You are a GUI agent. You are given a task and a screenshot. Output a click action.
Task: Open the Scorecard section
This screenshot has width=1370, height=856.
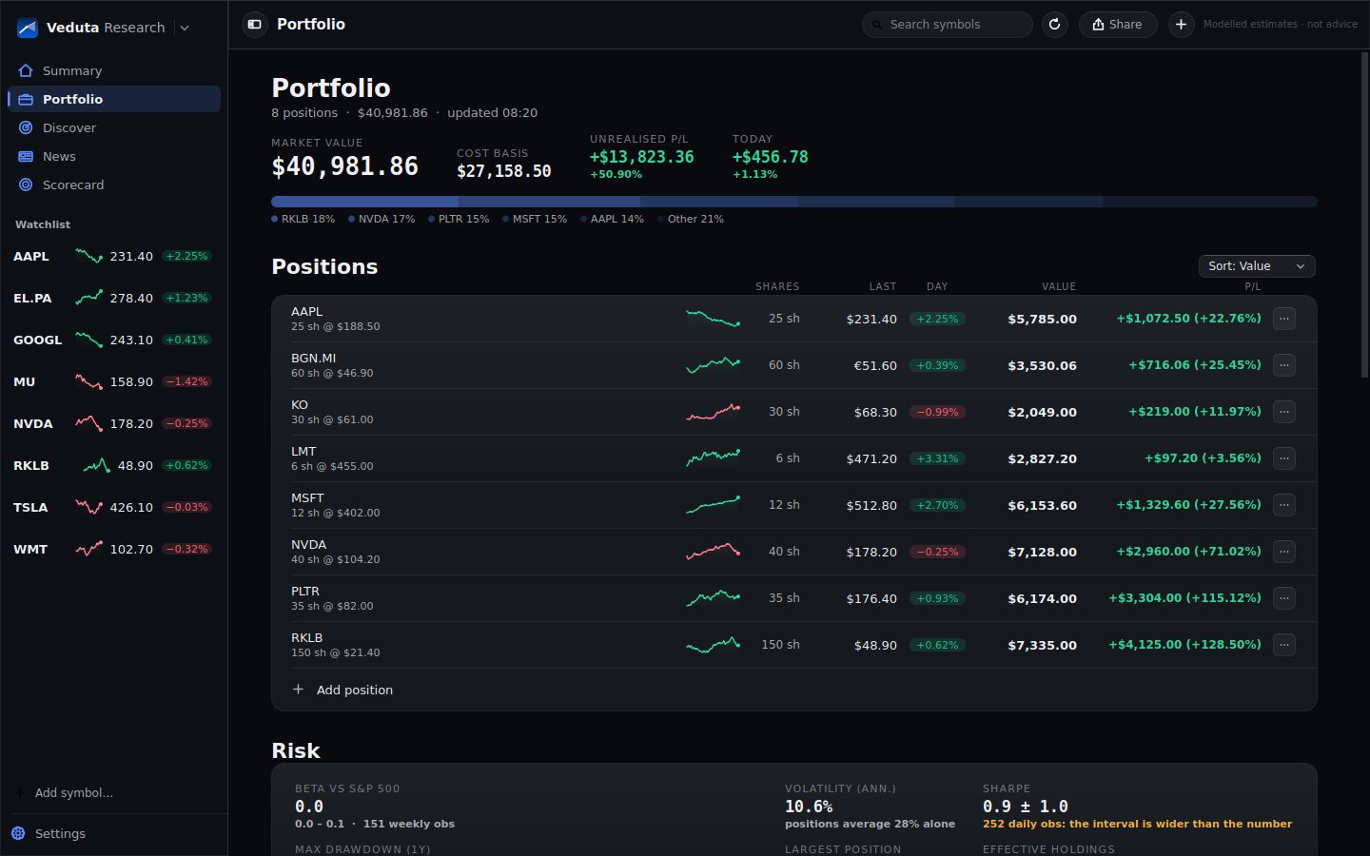click(x=114, y=185)
